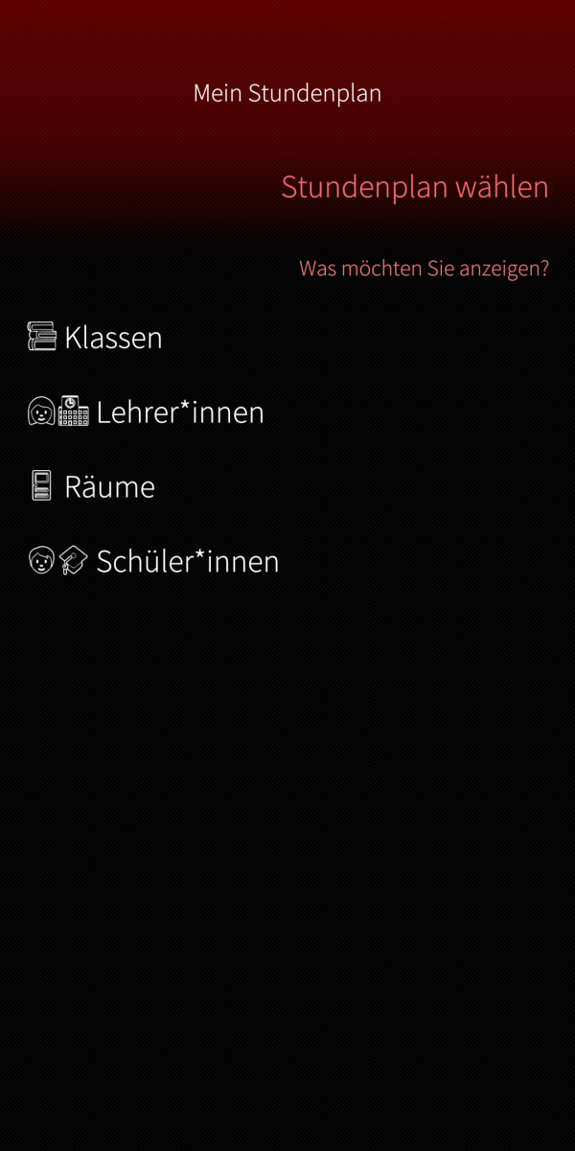
Task: Select the Lehrer*innen entry
Action: click(x=287, y=411)
